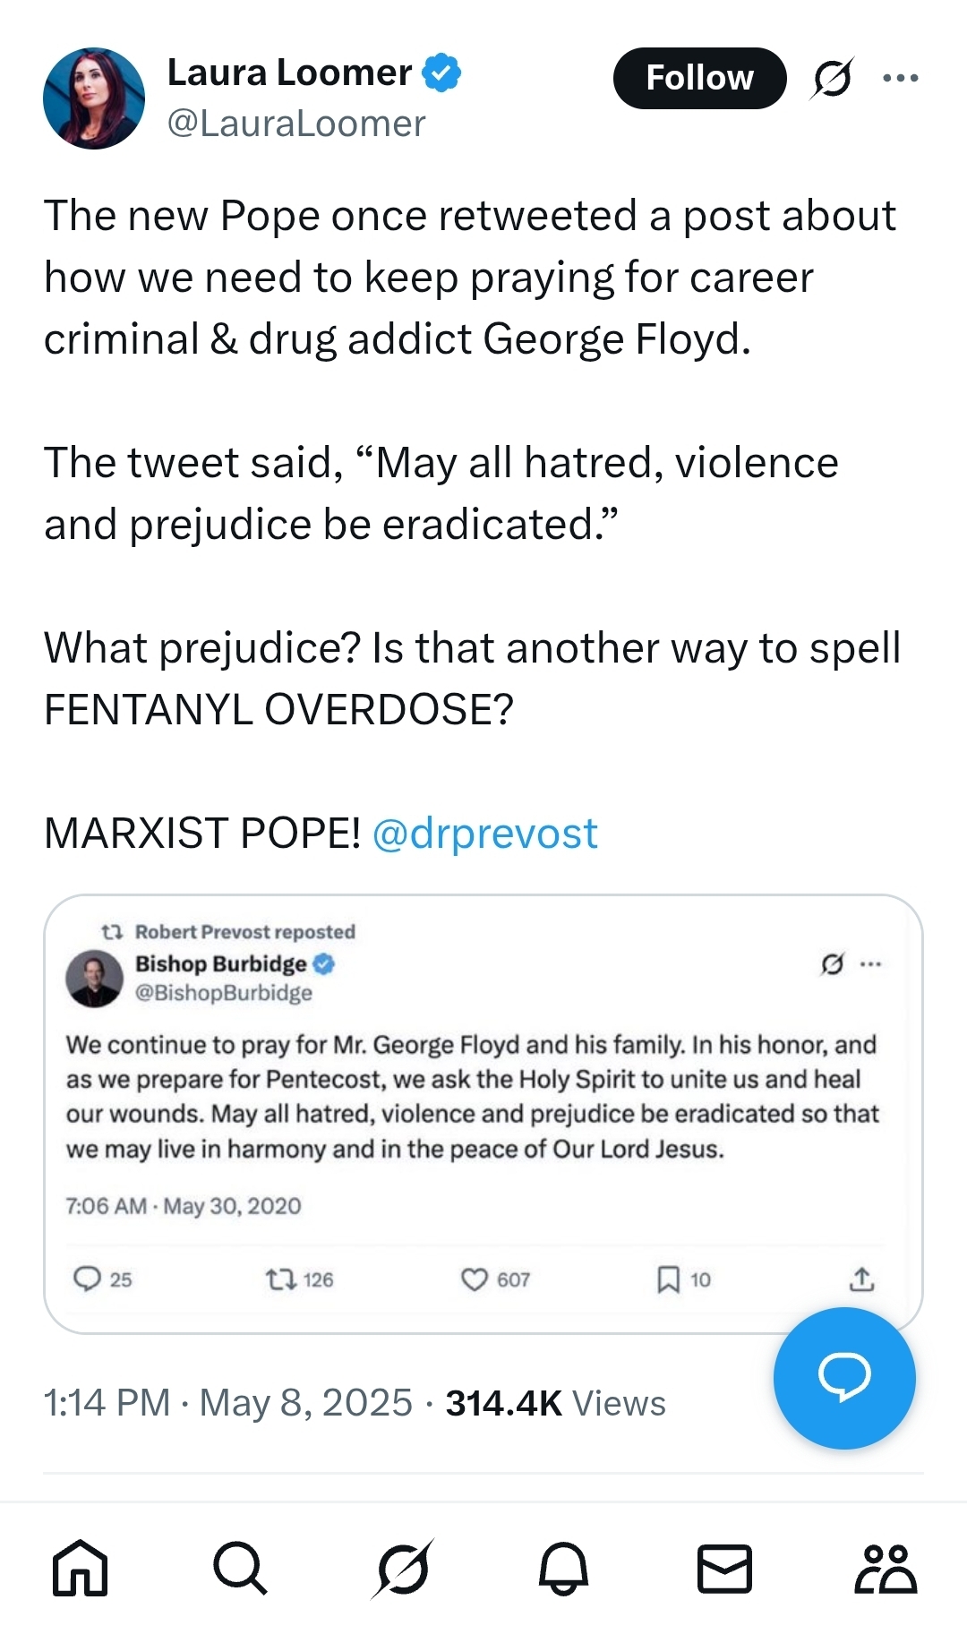Viewport: 967px width, 1634px height.
Task: Tap the bookmark icon showing 10
Action: 668,1279
